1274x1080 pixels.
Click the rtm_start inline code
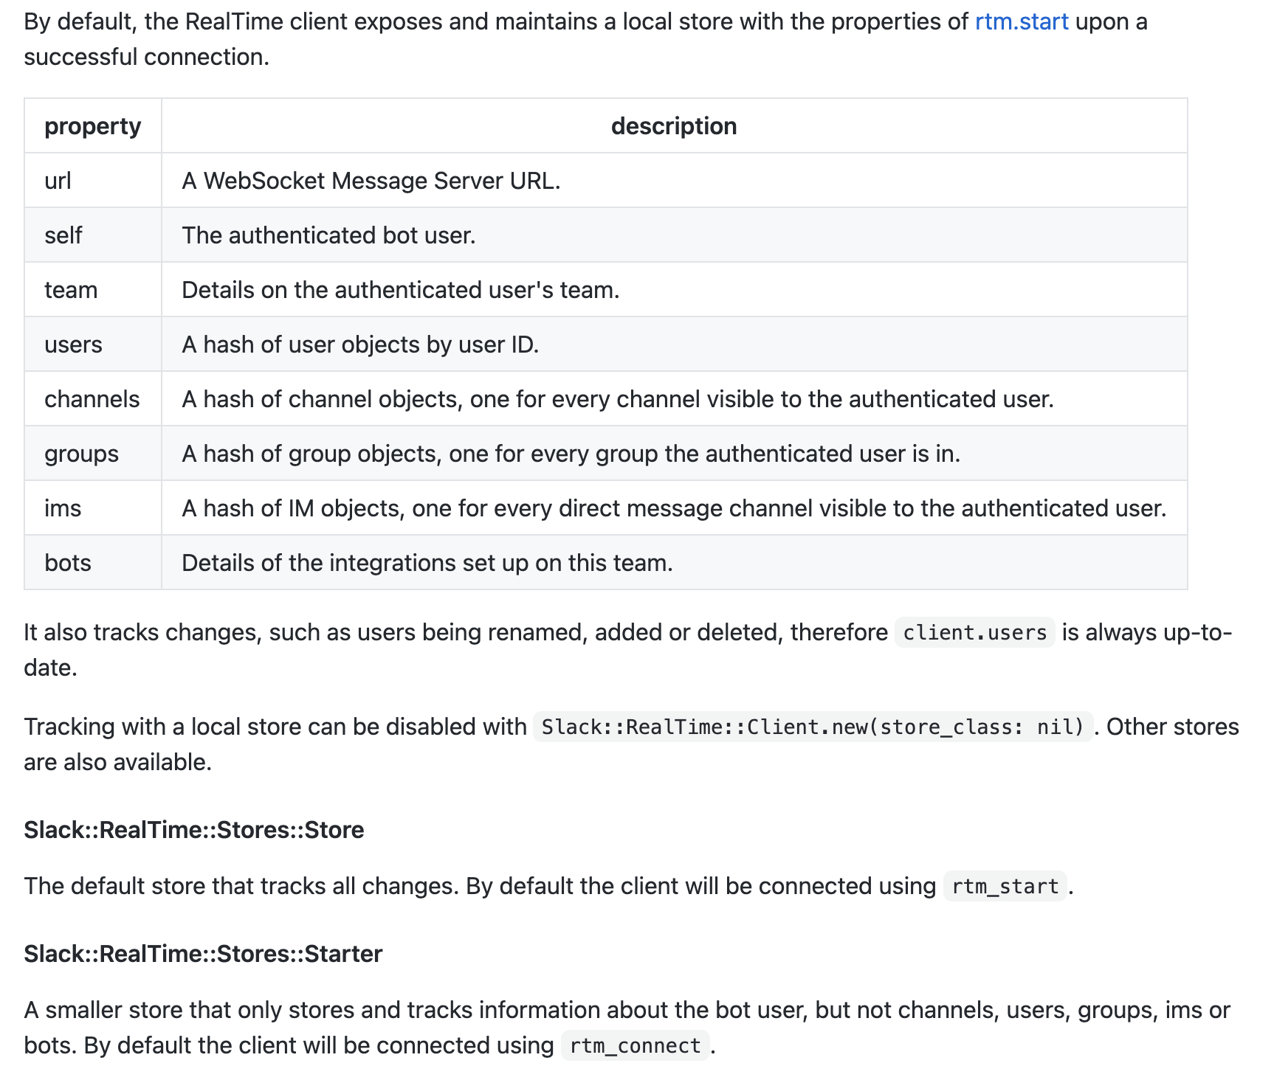click(x=1005, y=886)
